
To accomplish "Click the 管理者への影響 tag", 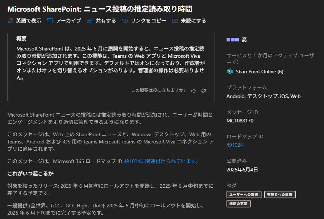I will pos(280,194).
